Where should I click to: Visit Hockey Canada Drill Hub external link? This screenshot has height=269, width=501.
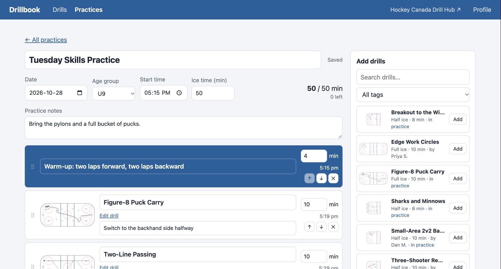pyautogui.click(x=425, y=10)
